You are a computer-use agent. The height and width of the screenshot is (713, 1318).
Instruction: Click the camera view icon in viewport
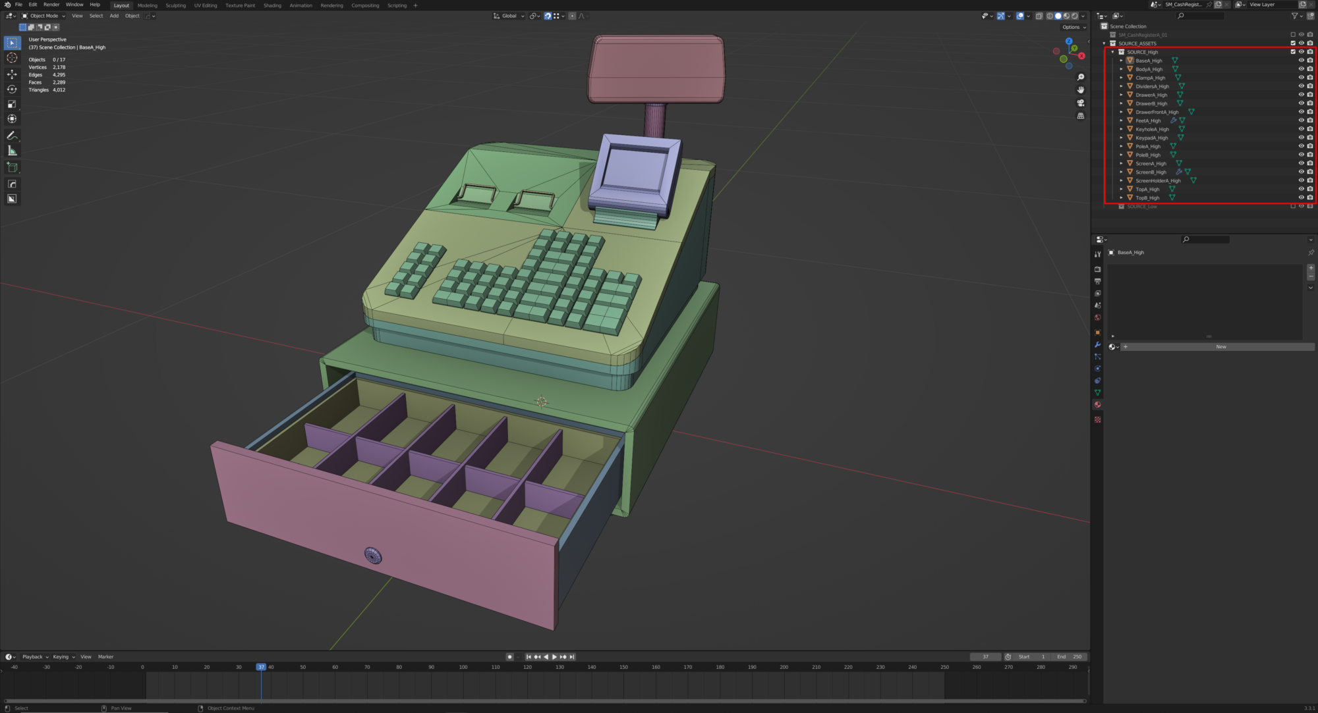pos(1081,103)
